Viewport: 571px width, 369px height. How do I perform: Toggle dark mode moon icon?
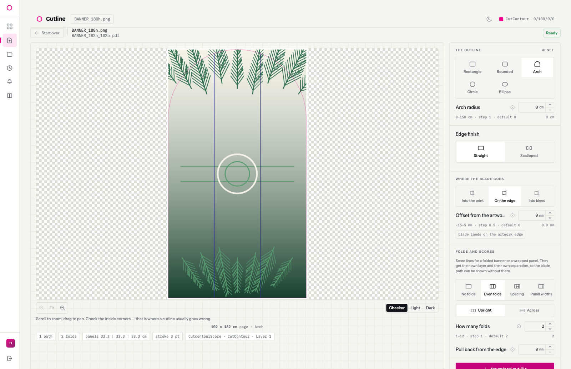[489, 19]
